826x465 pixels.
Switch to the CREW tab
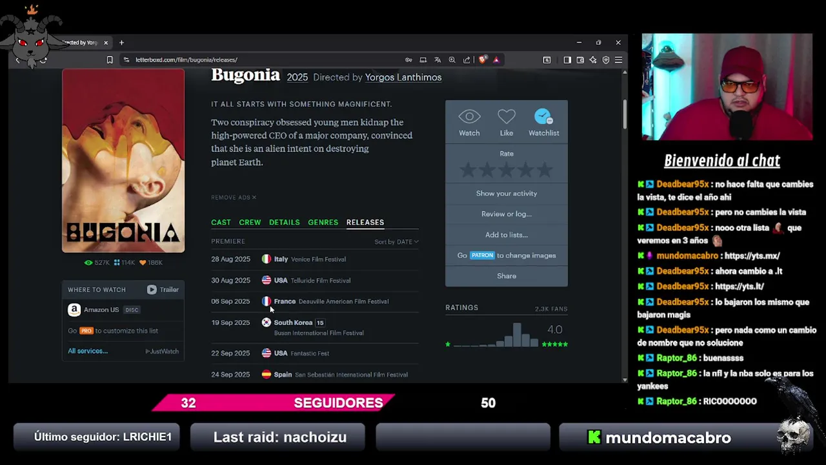(250, 222)
